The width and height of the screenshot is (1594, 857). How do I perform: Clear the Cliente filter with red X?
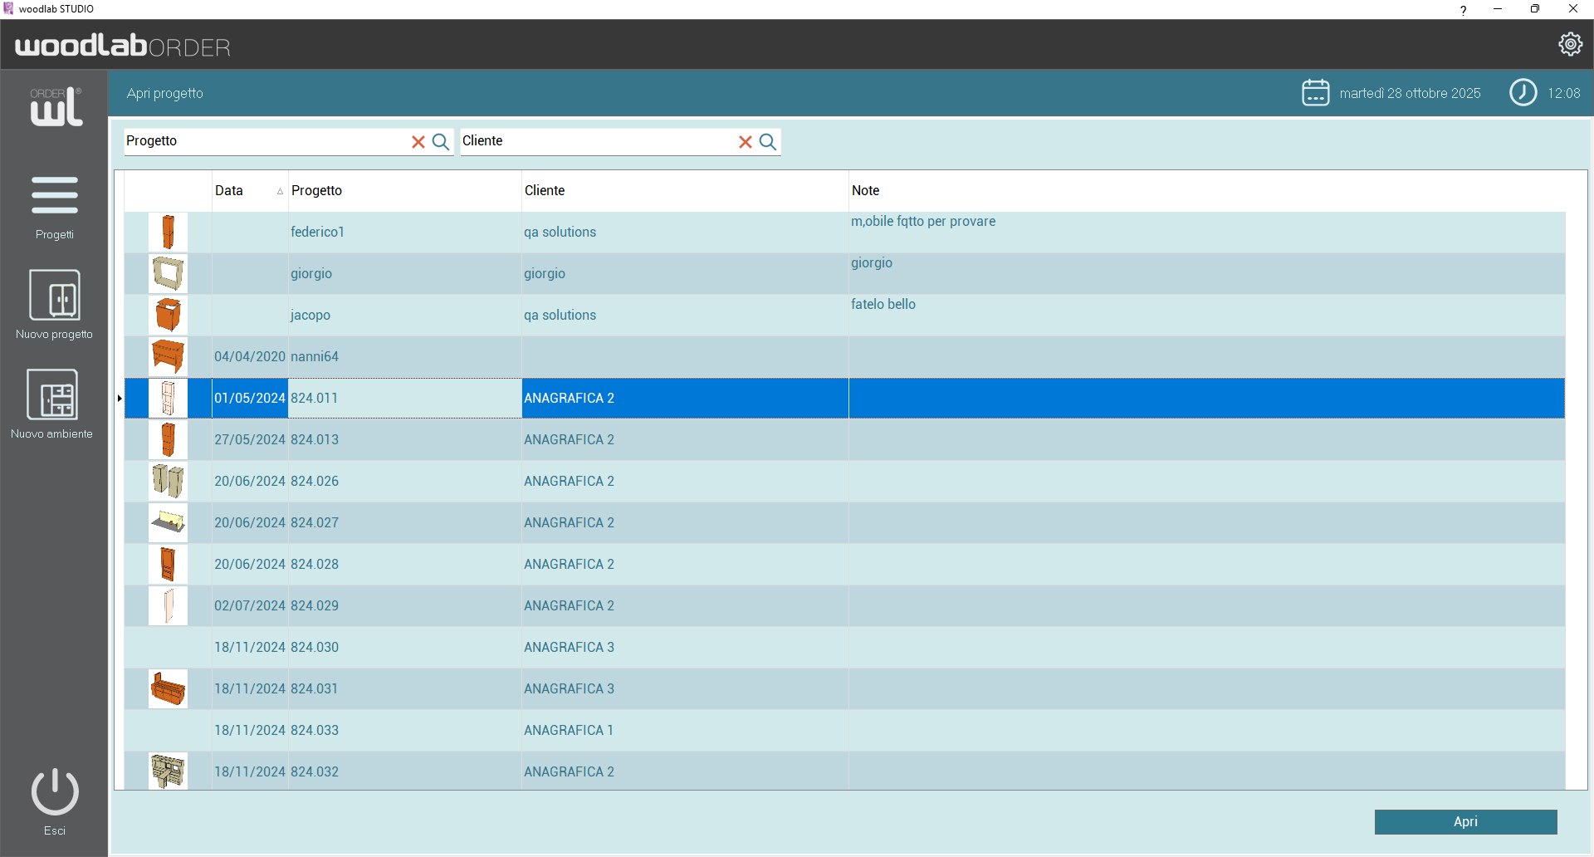746,142
